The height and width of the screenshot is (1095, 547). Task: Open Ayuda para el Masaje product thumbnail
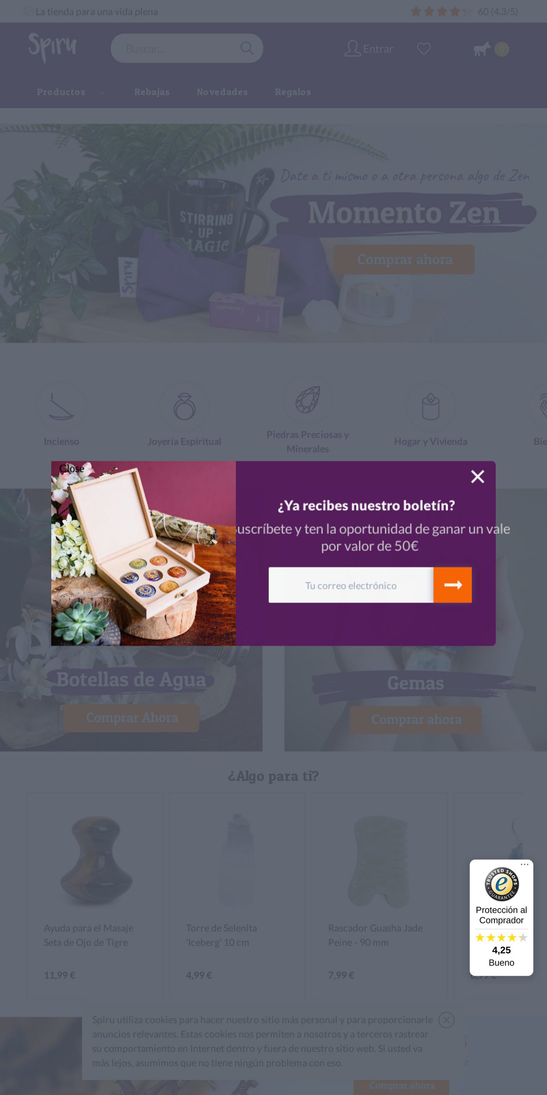point(95,860)
